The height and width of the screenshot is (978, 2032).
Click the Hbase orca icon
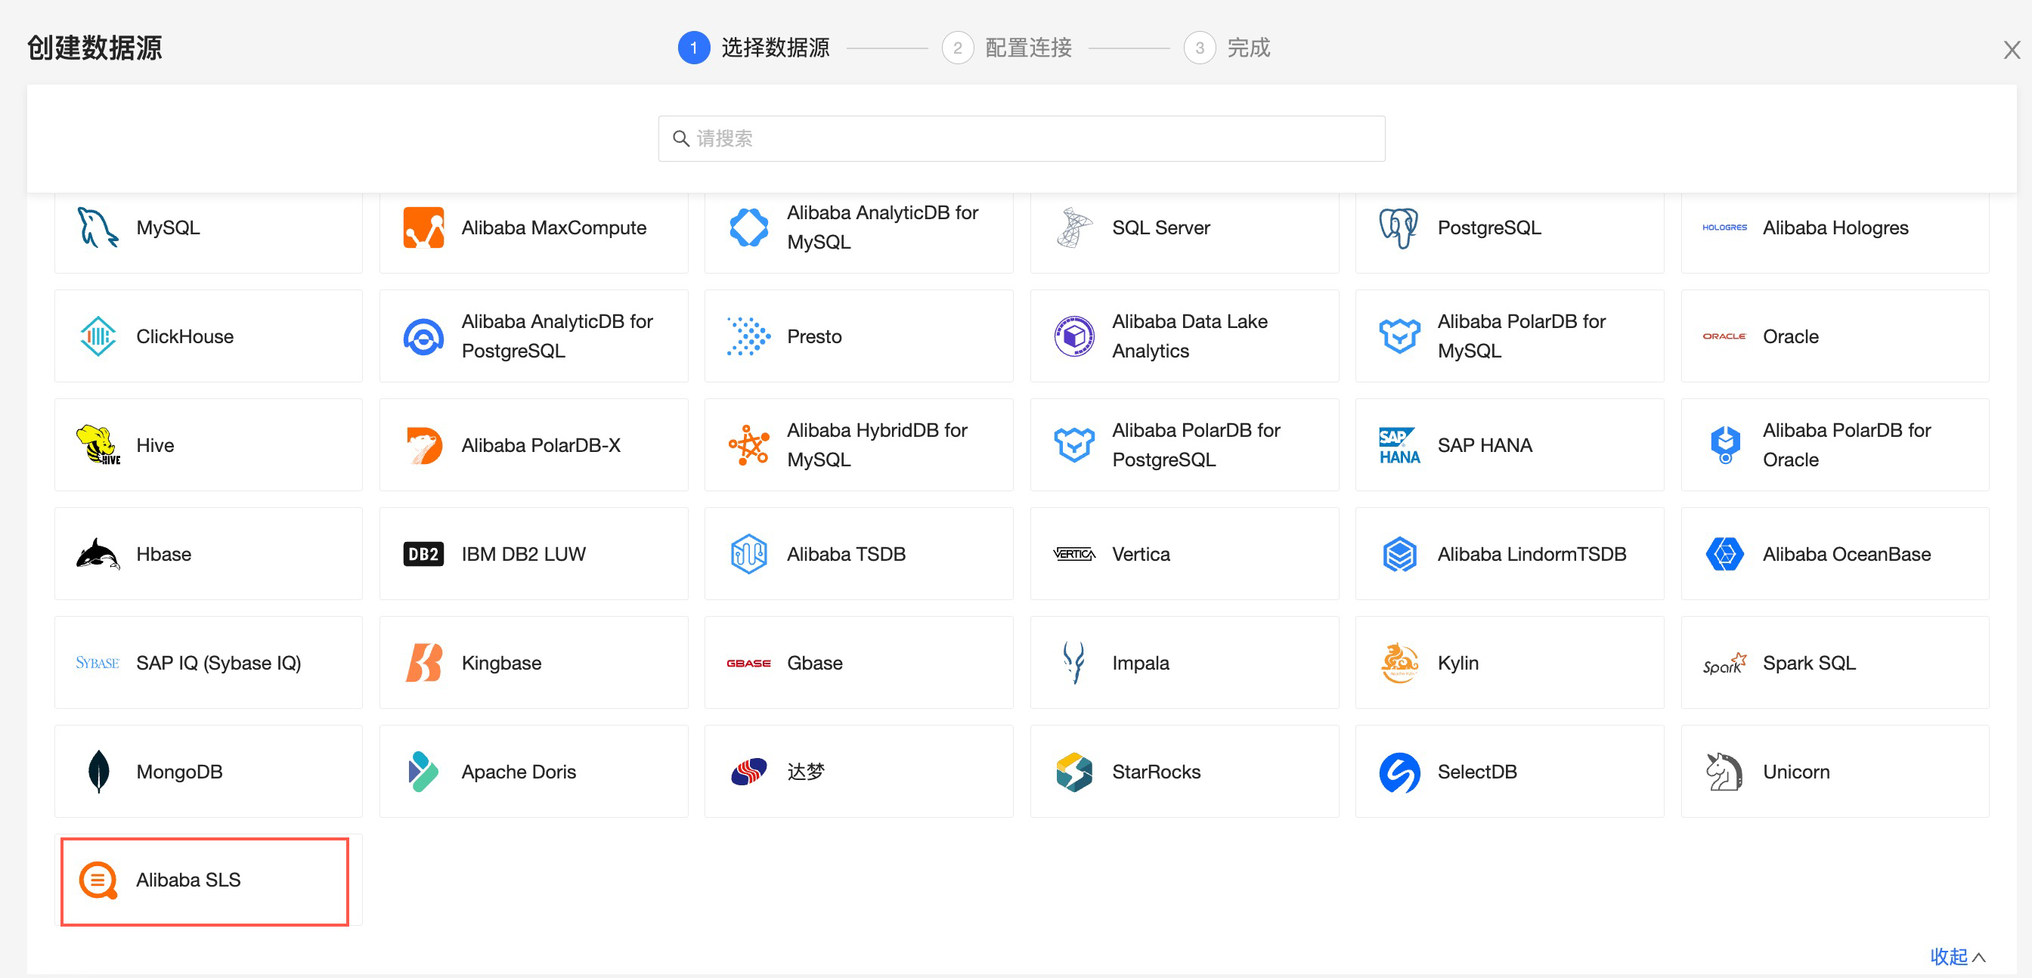pyautogui.click(x=98, y=554)
